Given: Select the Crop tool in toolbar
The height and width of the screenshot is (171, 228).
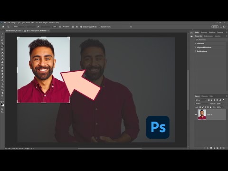Looking at the screenshot, I should (x=2, y=47).
